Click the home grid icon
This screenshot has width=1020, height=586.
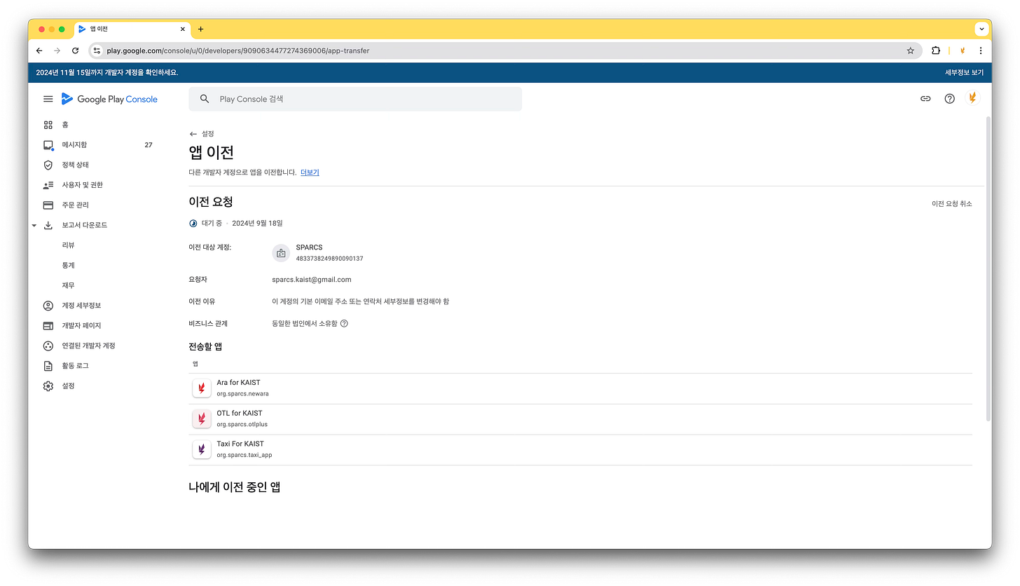pos(48,125)
